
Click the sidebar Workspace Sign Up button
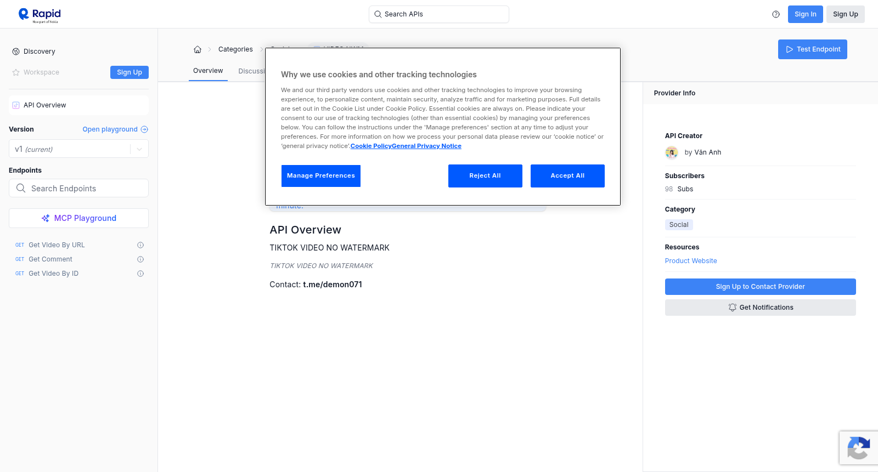(130, 72)
